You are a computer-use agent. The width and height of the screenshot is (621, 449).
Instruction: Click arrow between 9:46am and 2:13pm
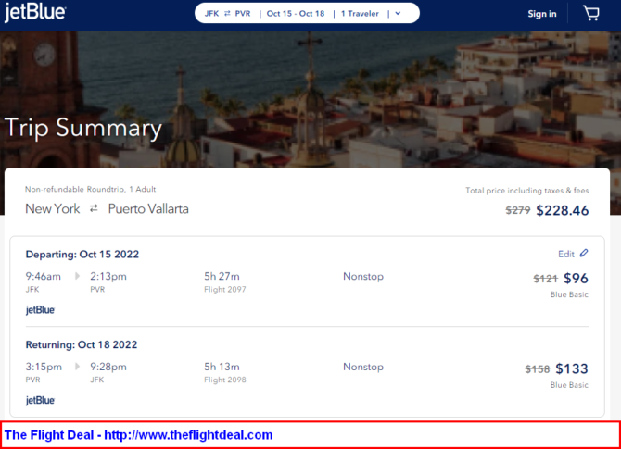(x=77, y=276)
